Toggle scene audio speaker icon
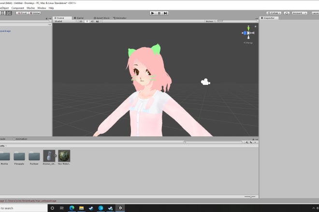The image size is (319, 212). click(92, 21)
